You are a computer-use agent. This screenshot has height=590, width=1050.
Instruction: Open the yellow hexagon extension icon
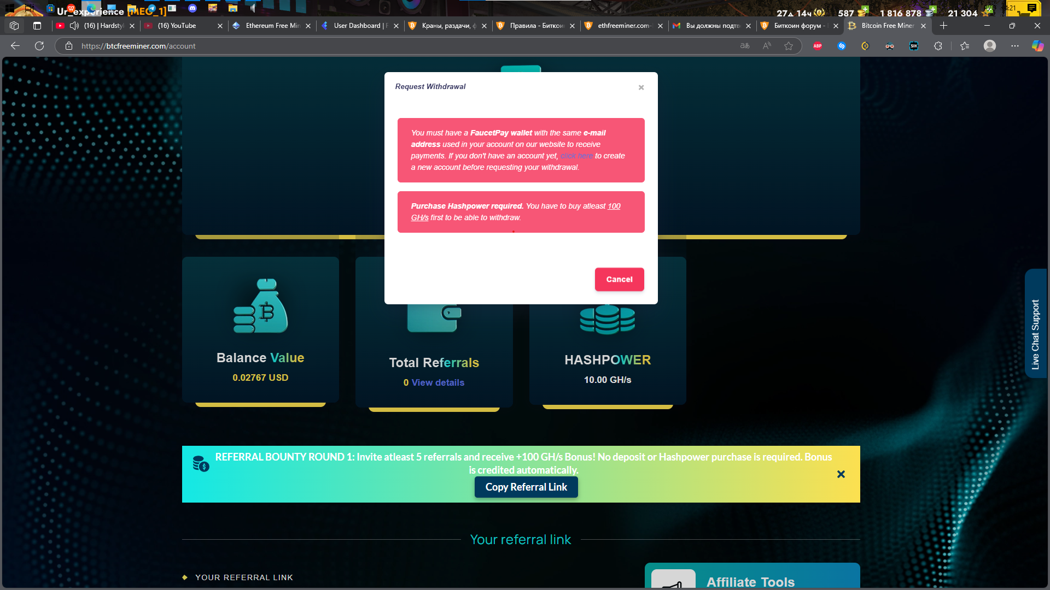865,46
